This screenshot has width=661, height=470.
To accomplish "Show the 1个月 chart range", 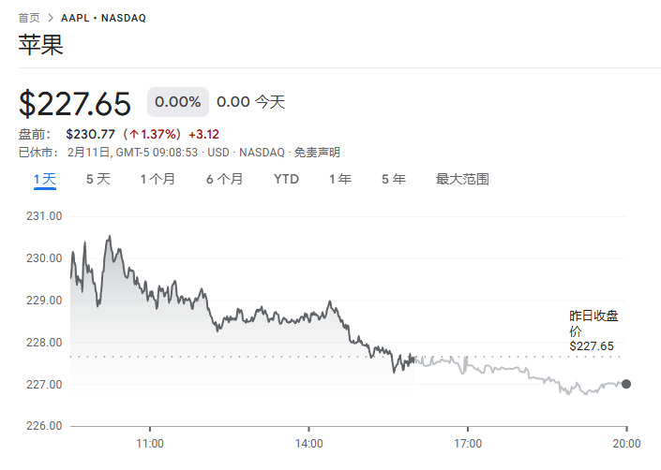I will [158, 179].
